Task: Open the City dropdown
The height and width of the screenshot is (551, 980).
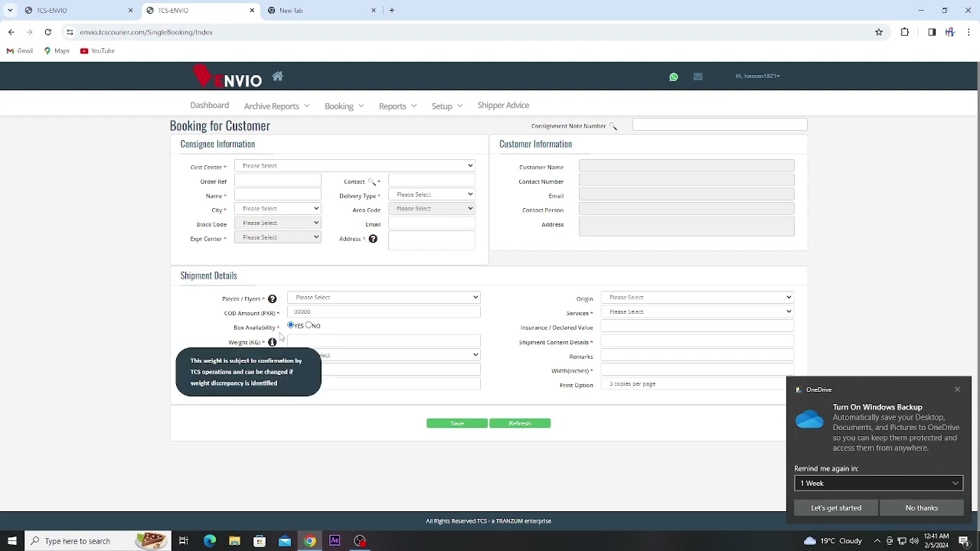Action: [x=277, y=208]
